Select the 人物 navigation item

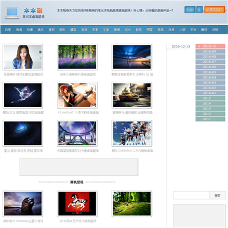tap(182, 30)
